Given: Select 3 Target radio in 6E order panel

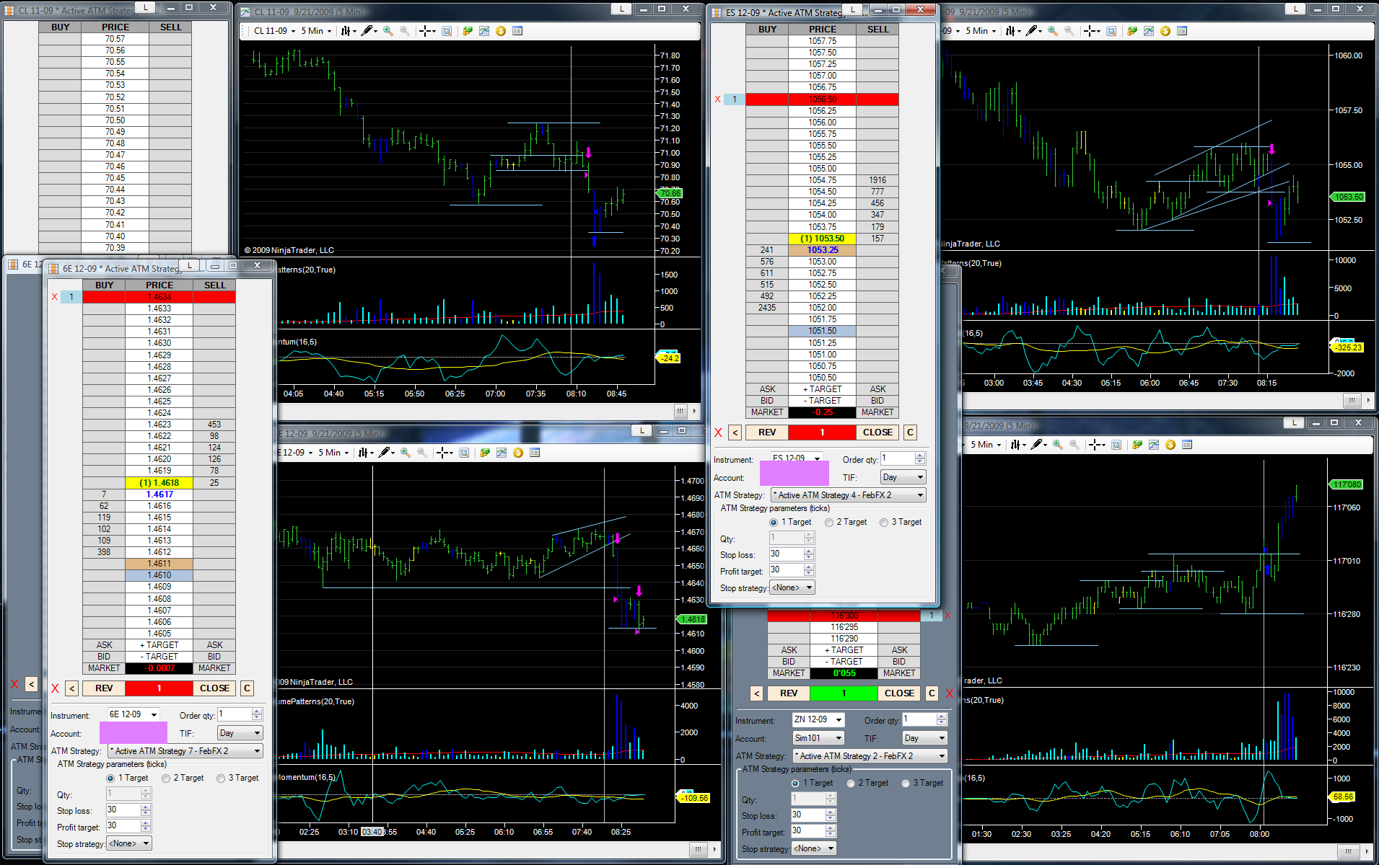Looking at the screenshot, I should (221, 778).
